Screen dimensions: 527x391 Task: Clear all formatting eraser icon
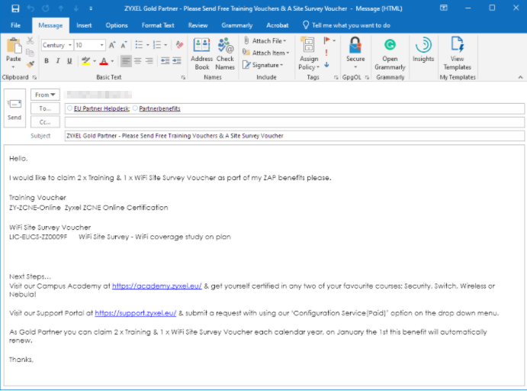tap(179, 45)
